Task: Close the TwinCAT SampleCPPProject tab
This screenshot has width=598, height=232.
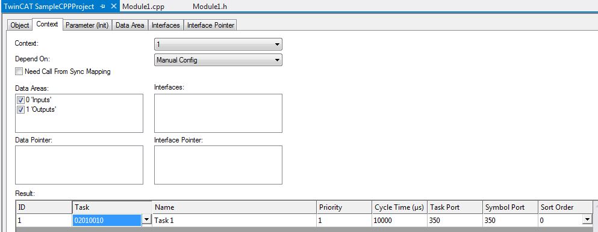Action: point(113,7)
